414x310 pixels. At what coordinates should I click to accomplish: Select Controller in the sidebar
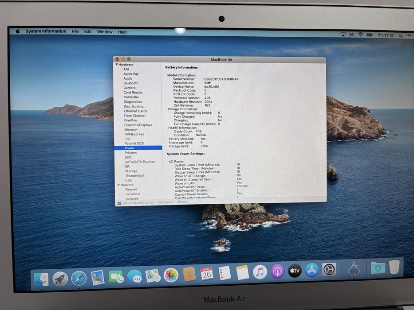tap(131, 97)
